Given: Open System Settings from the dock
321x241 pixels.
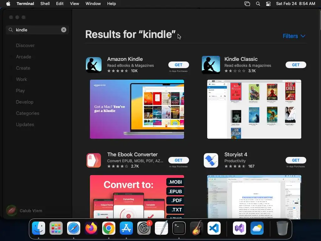Looking at the screenshot, I should click(144, 228).
